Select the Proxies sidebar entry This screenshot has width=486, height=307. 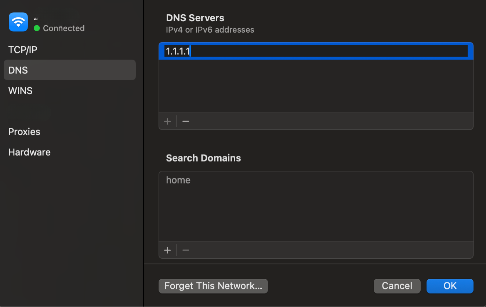coord(24,132)
